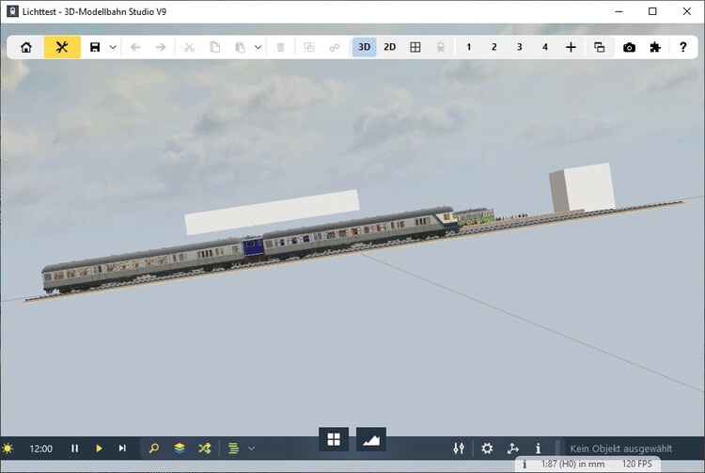Toggle the edit tools wrench mode
705x473 pixels.
[x=62, y=47]
